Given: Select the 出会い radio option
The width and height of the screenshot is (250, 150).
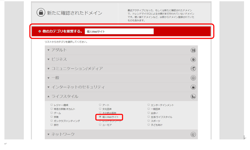Looking at the screenshot, I should 148,113.
